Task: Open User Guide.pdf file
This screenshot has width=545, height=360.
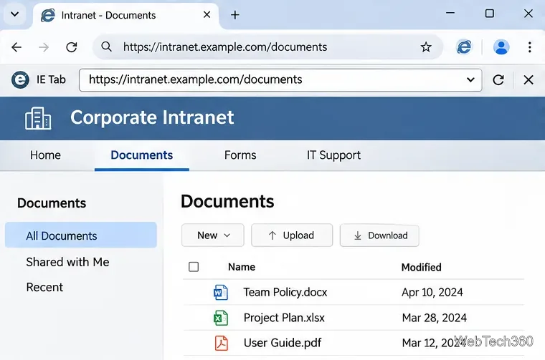Action: pos(283,343)
